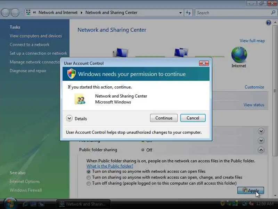This screenshot has width=278, height=209.
Task: Click Public folder sharing label row
Action: (x=98, y=150)
